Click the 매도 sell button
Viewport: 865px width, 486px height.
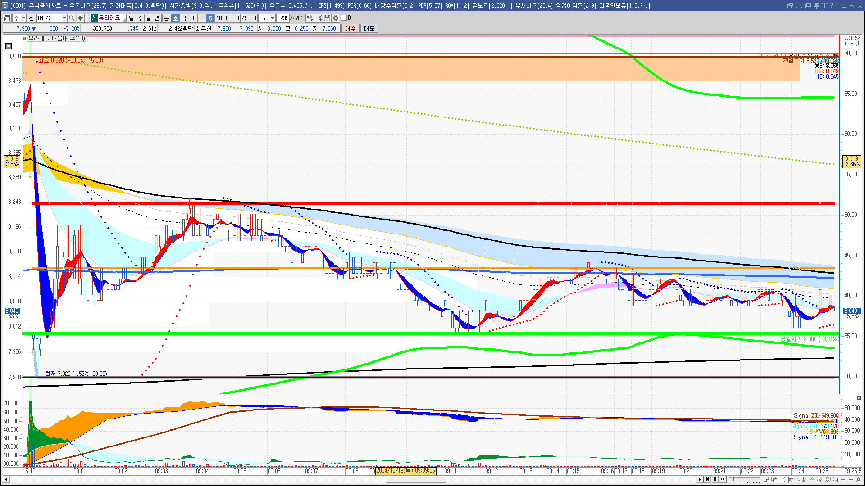tap(369, 28)
